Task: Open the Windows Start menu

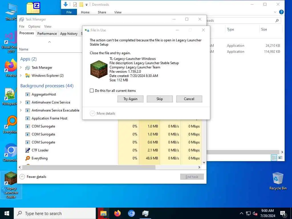Action: click(x=7, y=213)
